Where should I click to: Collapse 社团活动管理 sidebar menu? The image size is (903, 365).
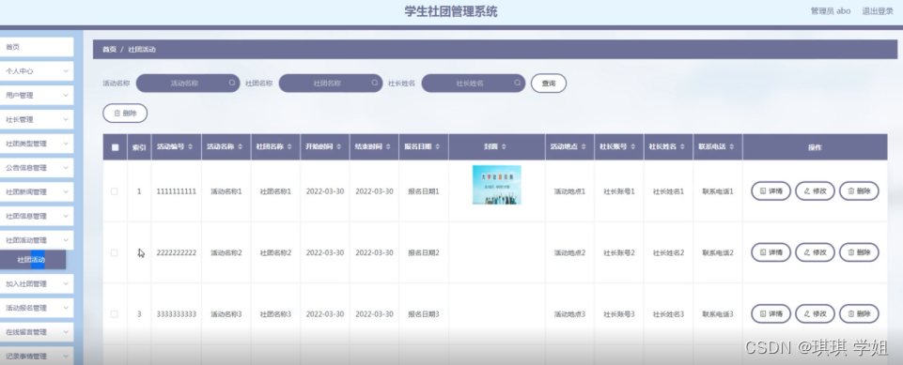(x=37, y=240)
